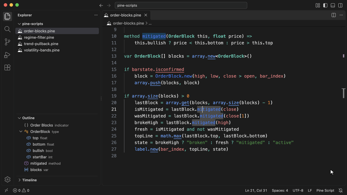
Task: Click the Explorer more actions ellipsis
Action: tap(96, 15)
